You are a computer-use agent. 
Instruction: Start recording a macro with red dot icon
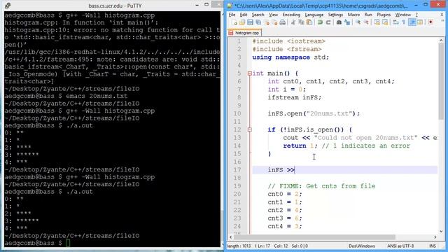430,22
